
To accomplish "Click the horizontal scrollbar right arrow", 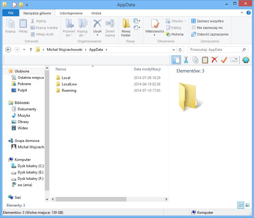I will pyautogui.click(x=166, y=199).
